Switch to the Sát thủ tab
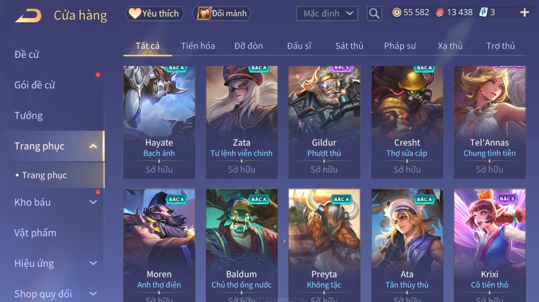This screenshot has height=302, width=539. [349, 46]
